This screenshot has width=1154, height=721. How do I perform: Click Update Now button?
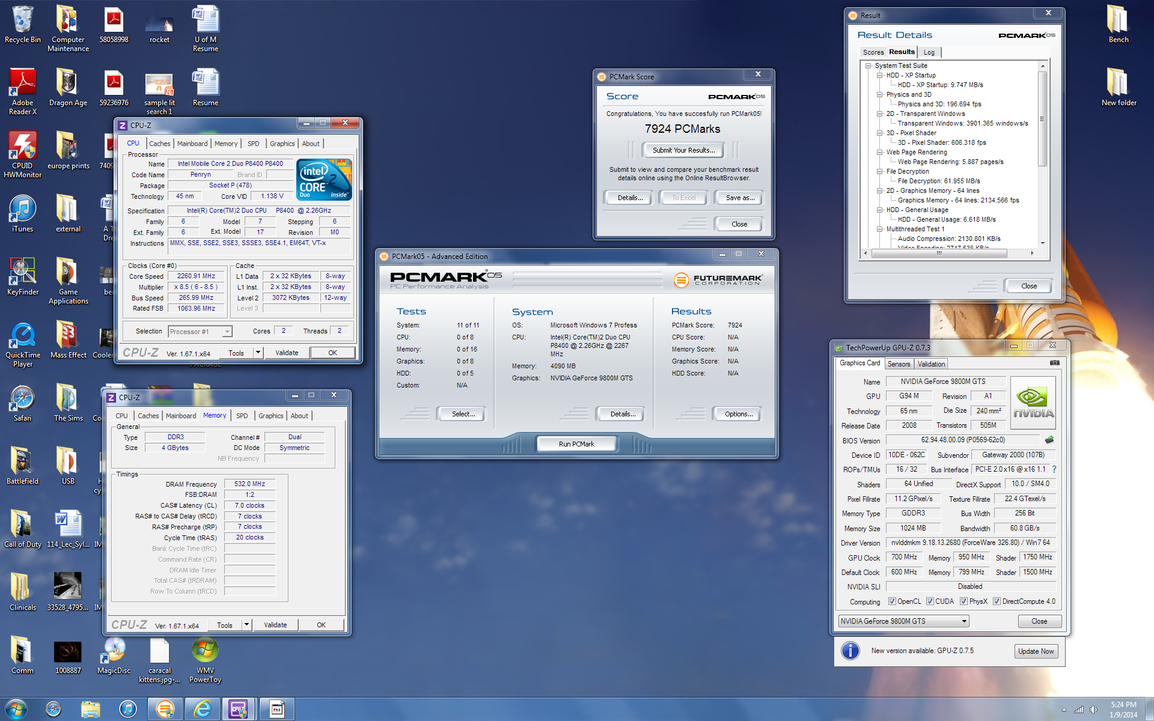click(x=1036, y=651)
